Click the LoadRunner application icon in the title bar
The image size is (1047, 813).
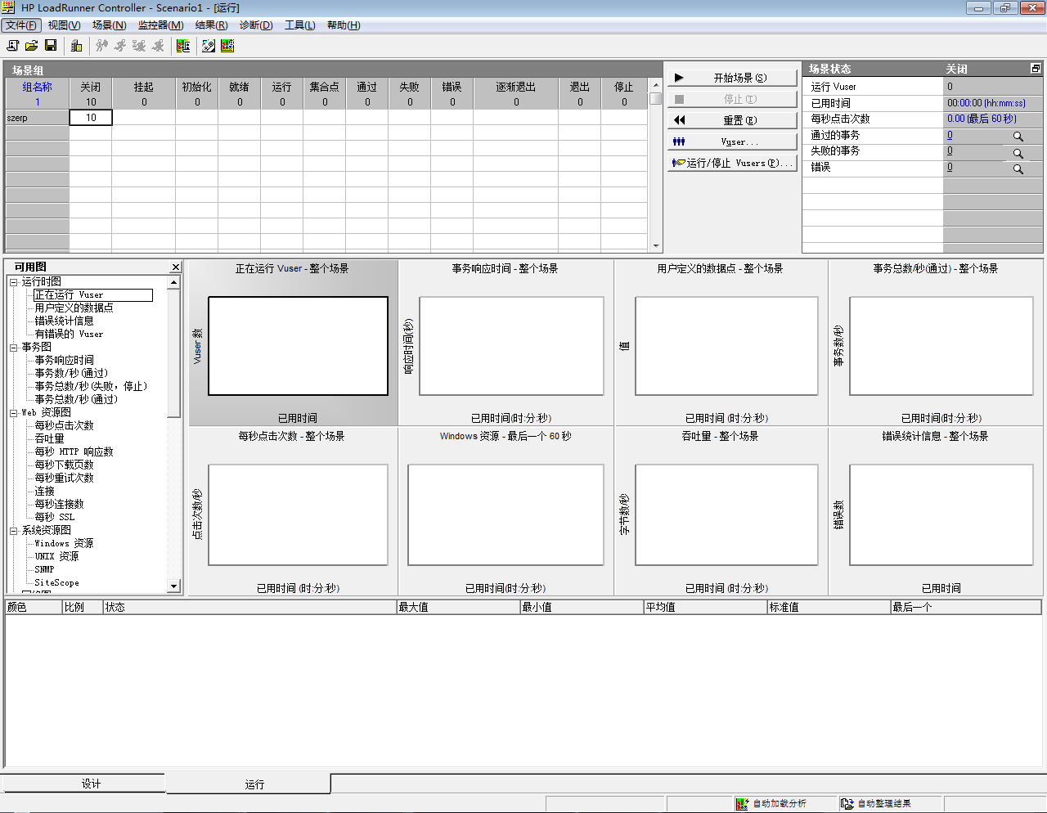click(x=9, y=7)
